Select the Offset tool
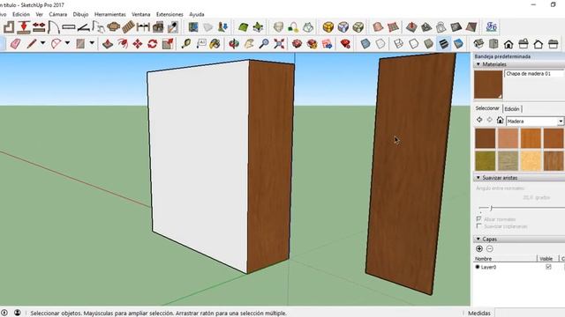 click(123, 44)
